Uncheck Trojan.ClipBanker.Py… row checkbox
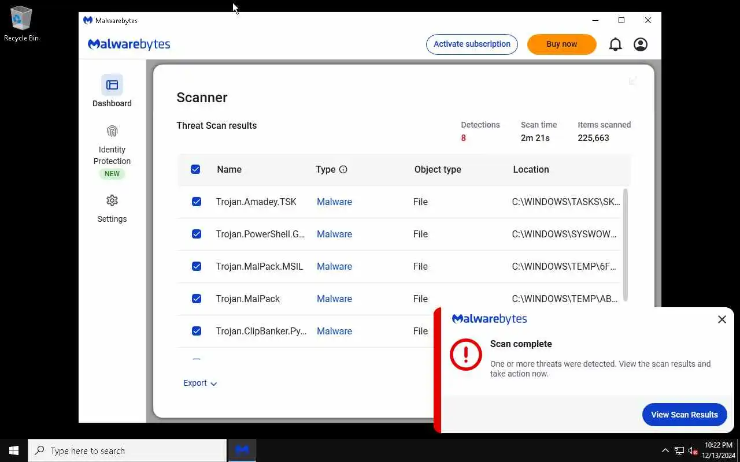This screenshot has height=462, width=740. point(197,331)
